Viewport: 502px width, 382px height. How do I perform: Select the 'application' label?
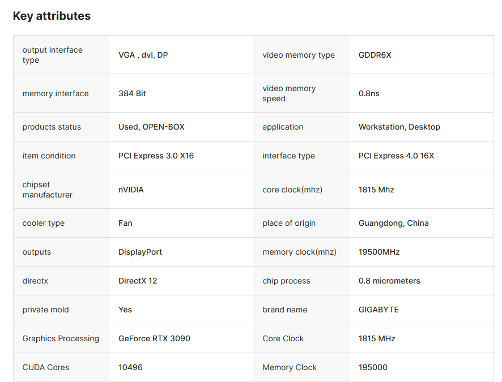coord(283,127)
